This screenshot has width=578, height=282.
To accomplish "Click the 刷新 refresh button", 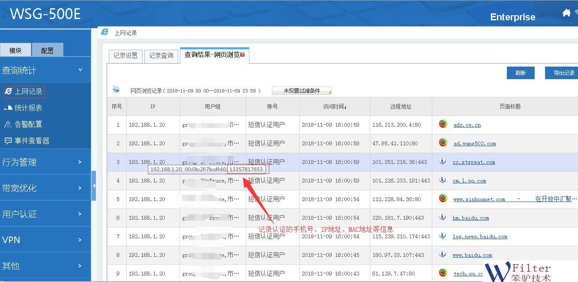I will pyautogui.click(x=520, y=73).
